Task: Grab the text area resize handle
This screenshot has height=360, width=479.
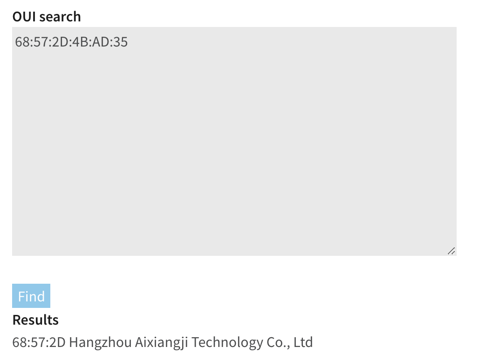Action: tap(451, 251)
